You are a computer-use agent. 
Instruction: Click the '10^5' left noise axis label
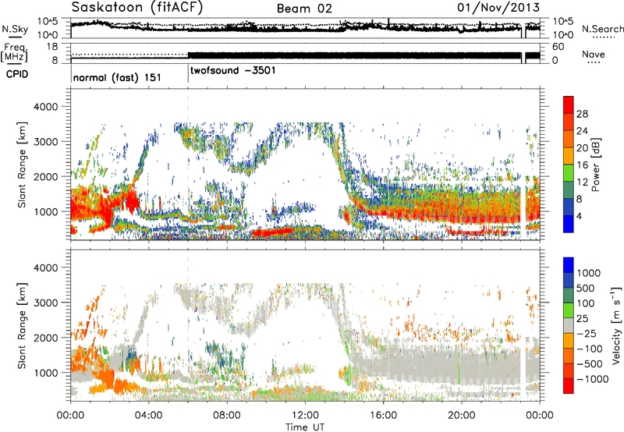pyautogui.click(x=48, y=21)
